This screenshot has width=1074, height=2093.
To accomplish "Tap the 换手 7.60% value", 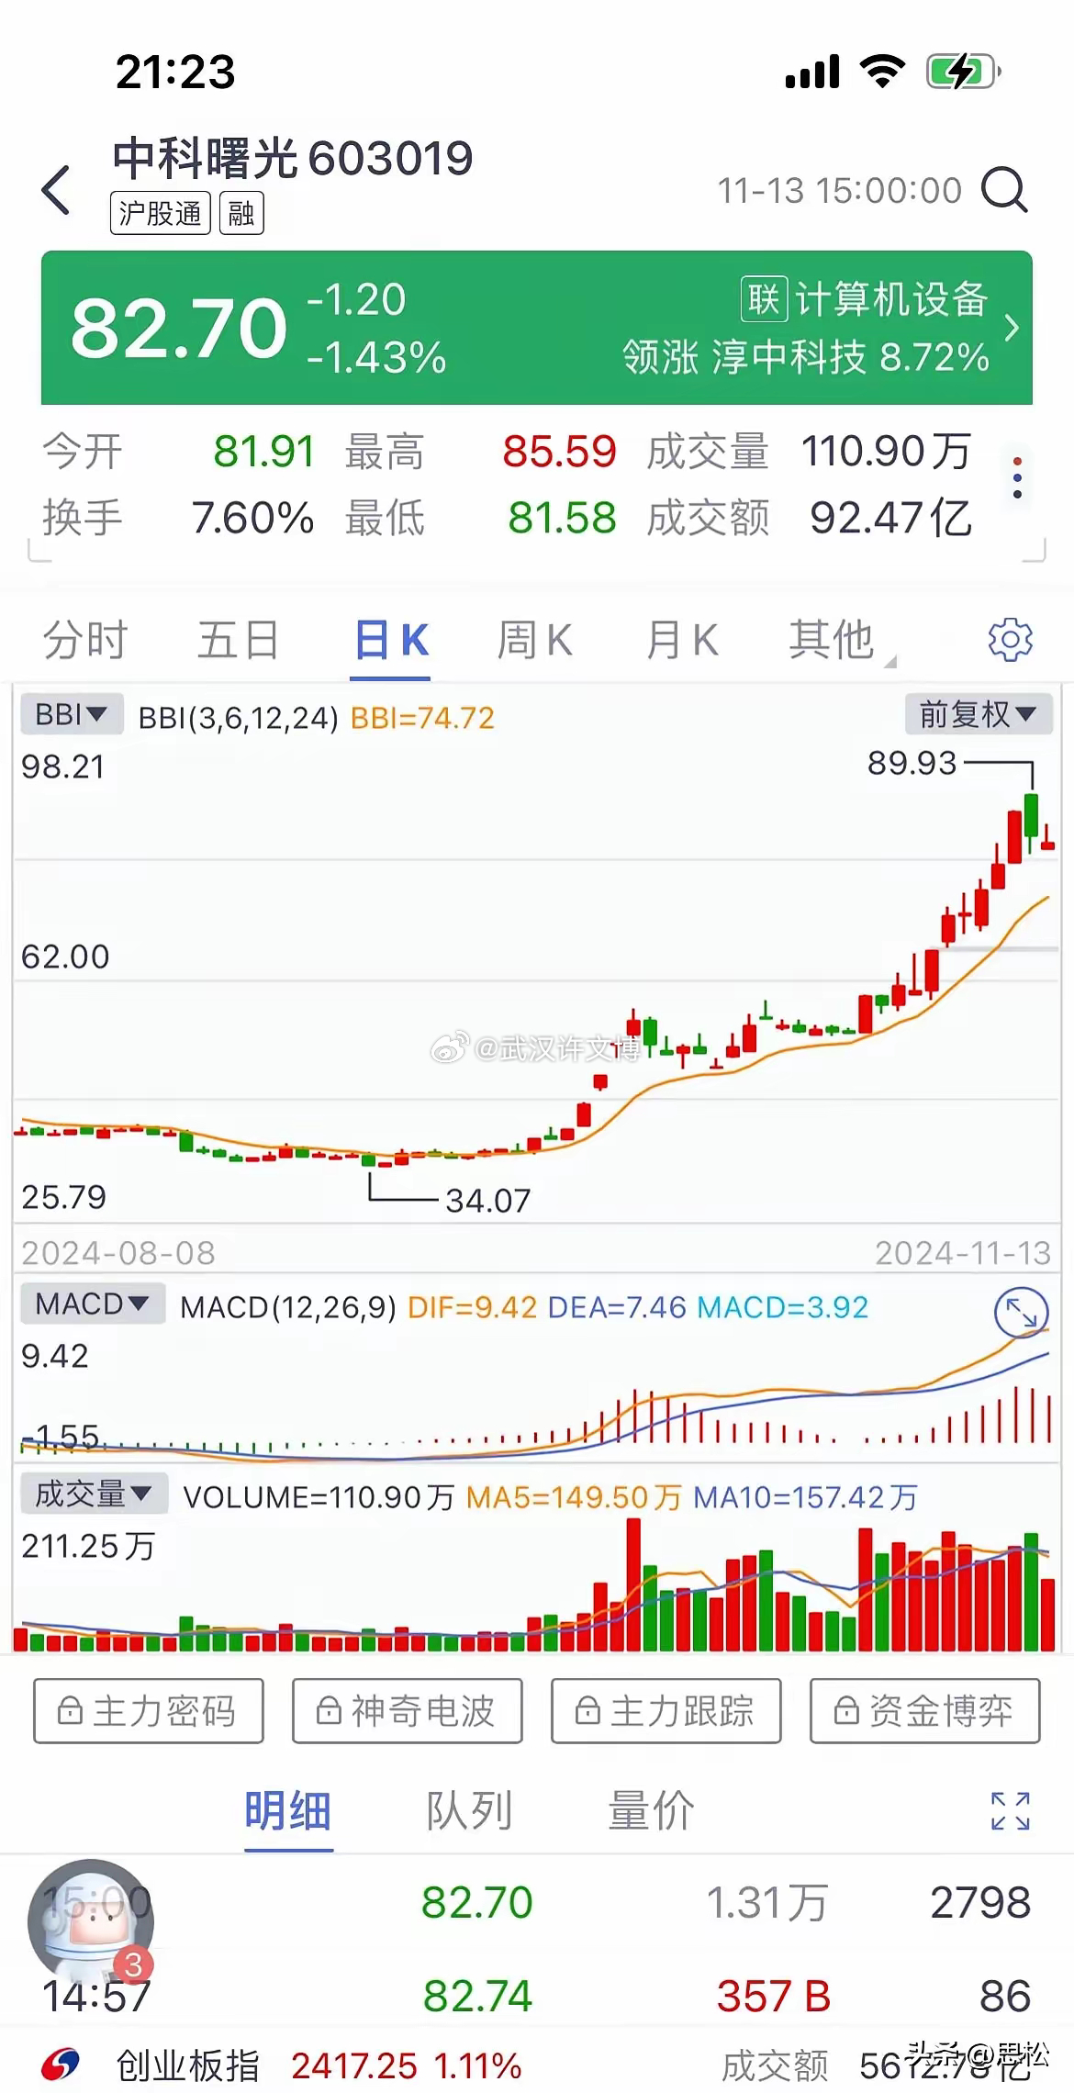I will [x=252, y=518].
